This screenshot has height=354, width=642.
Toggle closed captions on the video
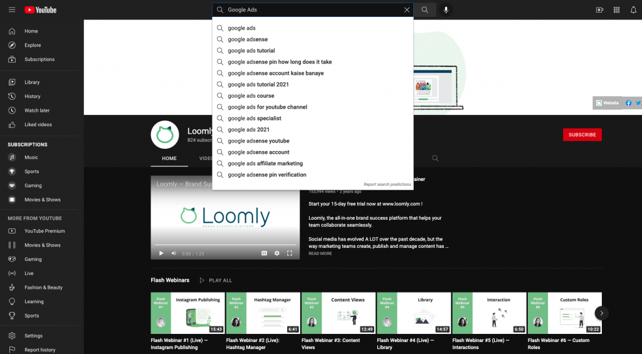[x=264, y=253]
